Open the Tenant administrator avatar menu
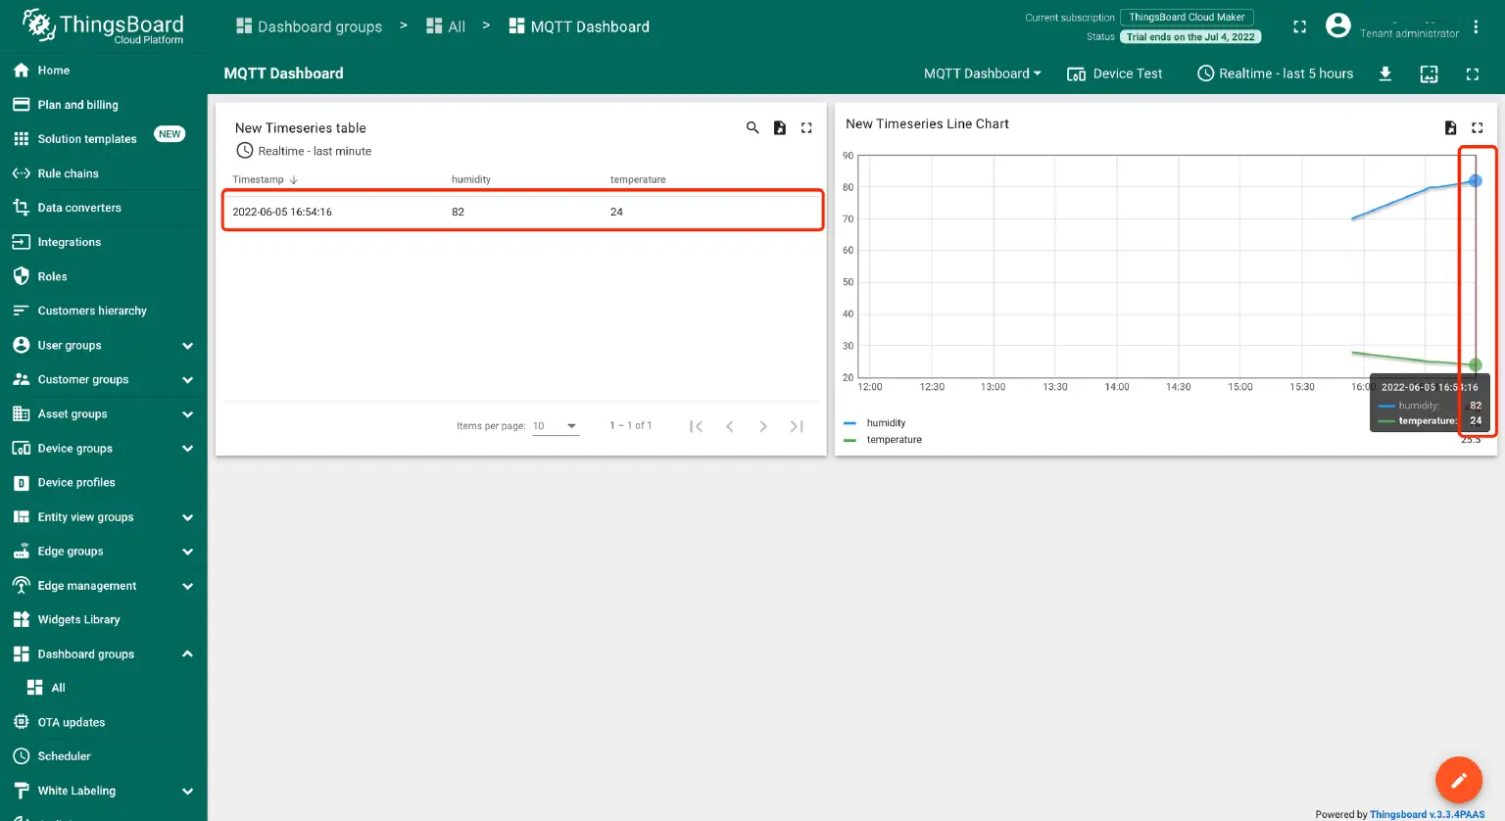The height and width of the screenshot is (821, 1505). [1338, 25]
